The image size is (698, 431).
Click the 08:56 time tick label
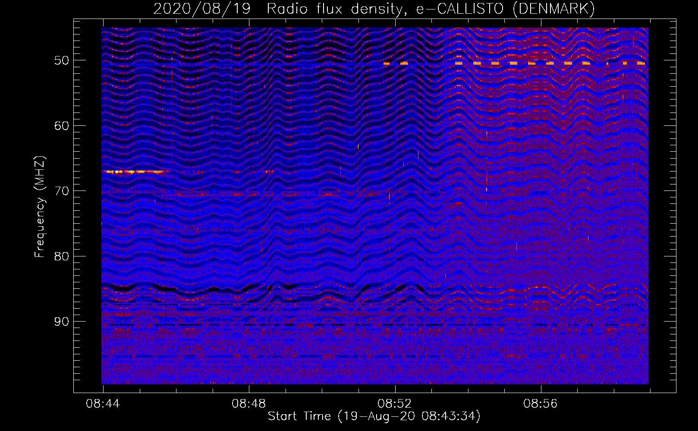(541, 404)
